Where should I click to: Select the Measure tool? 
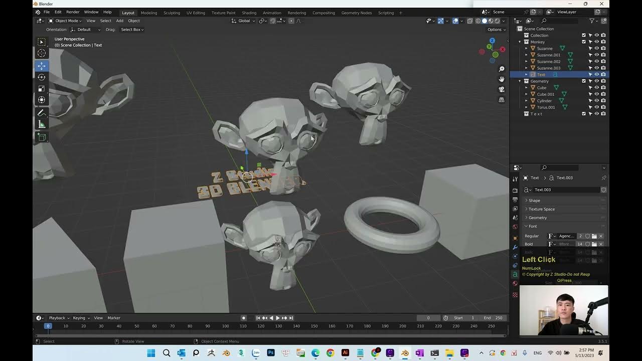[42, 124]
